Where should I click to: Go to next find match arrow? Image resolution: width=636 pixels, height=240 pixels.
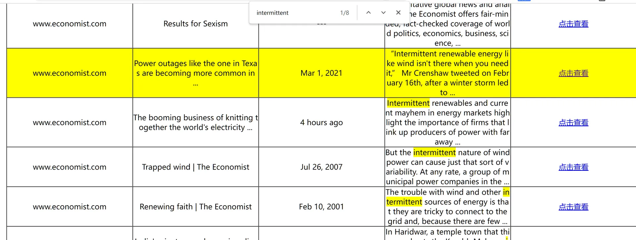pos(383,13)
